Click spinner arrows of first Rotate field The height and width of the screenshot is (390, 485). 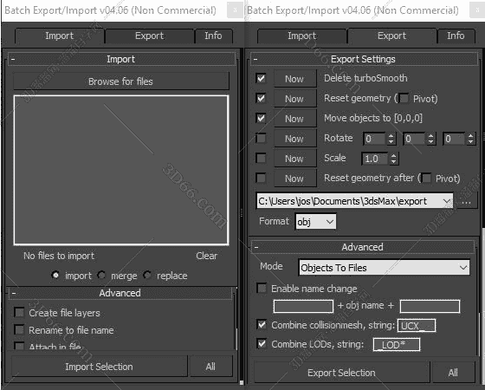391,139
